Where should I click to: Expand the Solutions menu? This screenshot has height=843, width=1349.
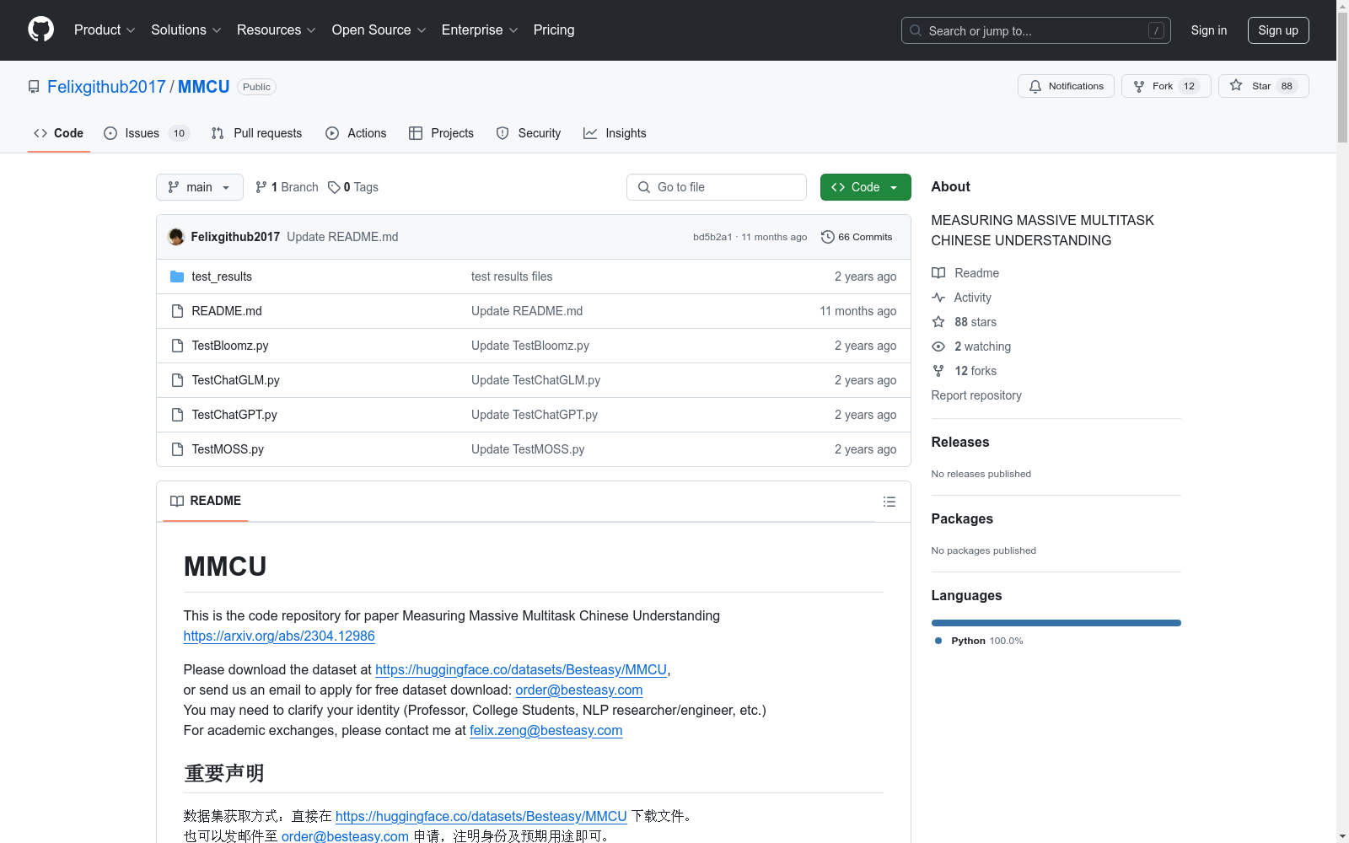(x=186, y=30)
